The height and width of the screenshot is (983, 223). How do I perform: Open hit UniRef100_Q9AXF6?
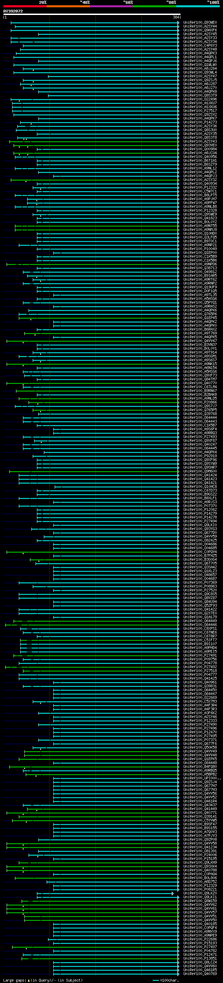pos(200,30)
